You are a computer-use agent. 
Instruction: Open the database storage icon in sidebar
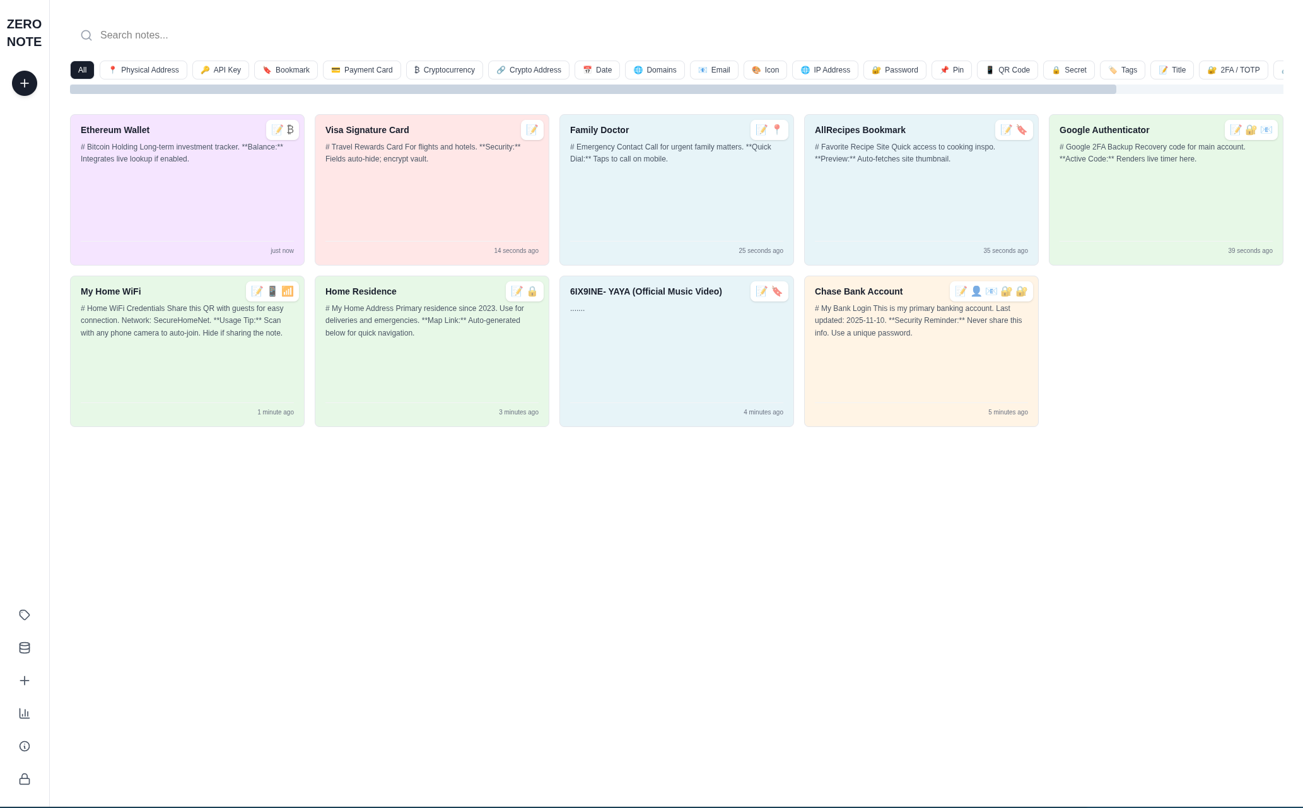point(25,648)
